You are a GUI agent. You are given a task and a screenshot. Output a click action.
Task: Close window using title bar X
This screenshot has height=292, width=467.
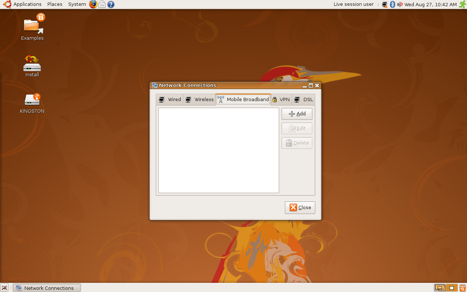click(x=317, y=85)
